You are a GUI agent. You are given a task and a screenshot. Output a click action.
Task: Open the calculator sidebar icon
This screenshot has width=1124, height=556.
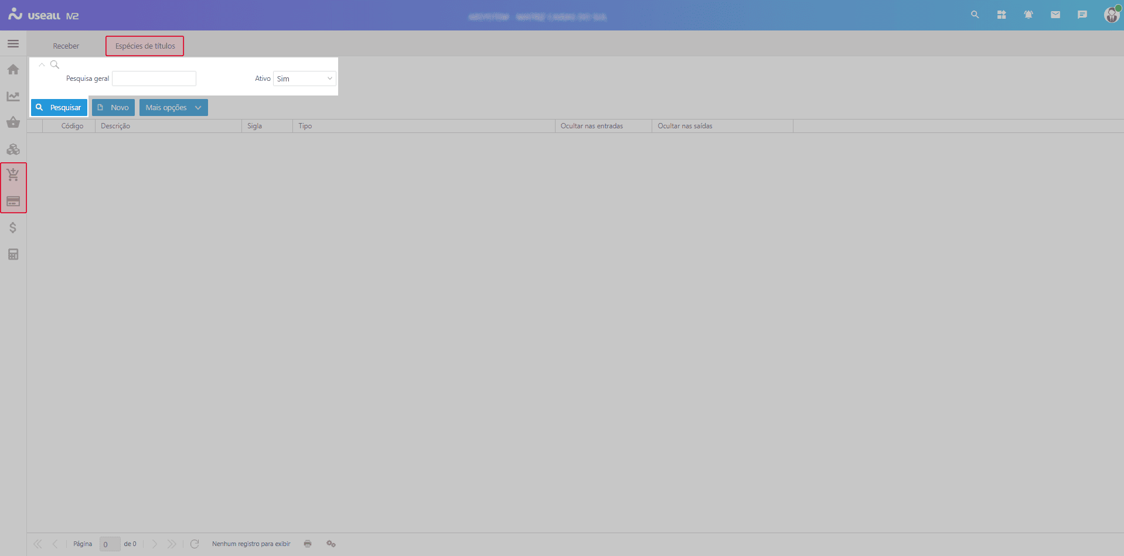tap(13, 254)
